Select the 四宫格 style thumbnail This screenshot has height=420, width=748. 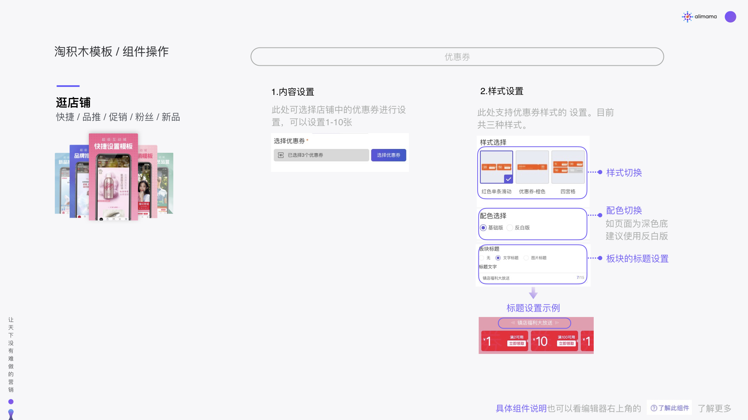click(568, 167)
